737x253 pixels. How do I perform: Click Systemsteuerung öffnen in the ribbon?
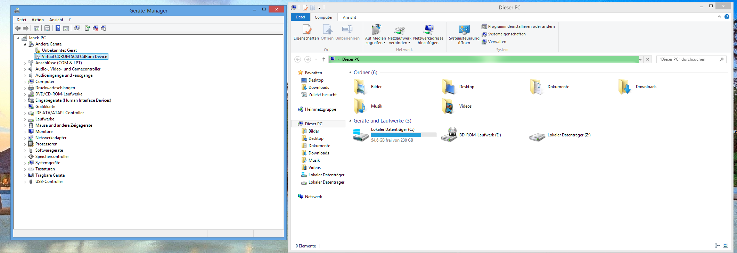(464, 34)
